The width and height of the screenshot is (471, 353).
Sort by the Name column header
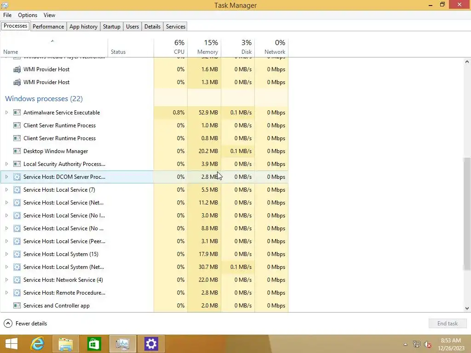[x=54, y=47]
